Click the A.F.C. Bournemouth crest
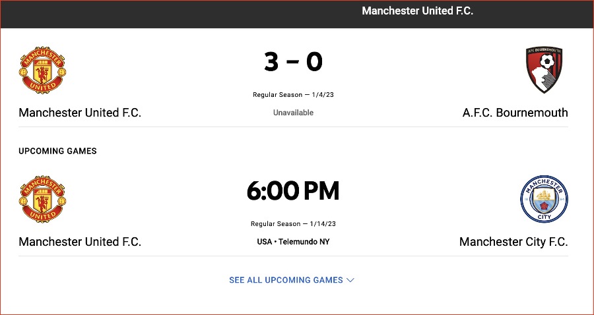This screenshot has height=315, width=594. tap(544, 70)
